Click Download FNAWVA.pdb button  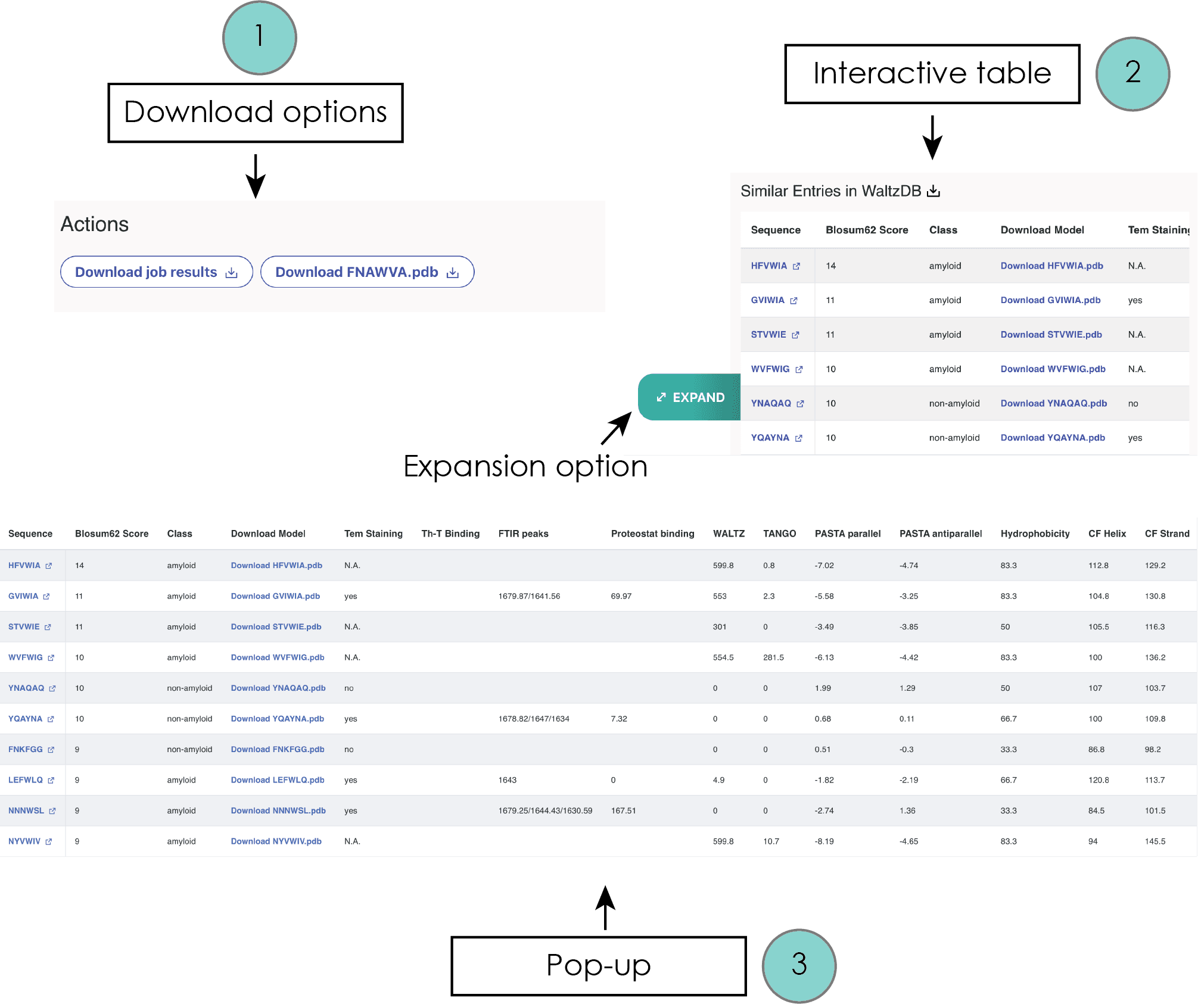point(368,272)
